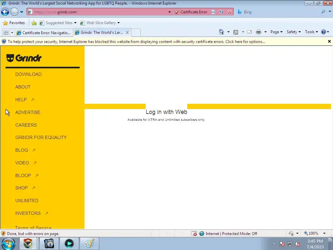Viewport: 333px width, 250px height.
Task: Open the tab list dropdown arrow
Action: pos(12,33)
